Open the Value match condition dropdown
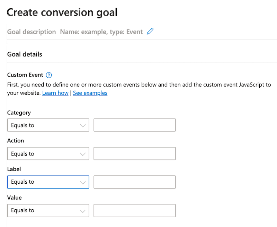 (48, 210)
